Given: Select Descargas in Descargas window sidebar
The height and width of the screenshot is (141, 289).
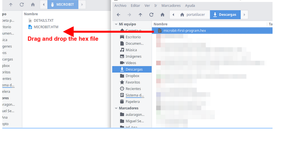Looking at the screenshot, I should pos(132,69).
